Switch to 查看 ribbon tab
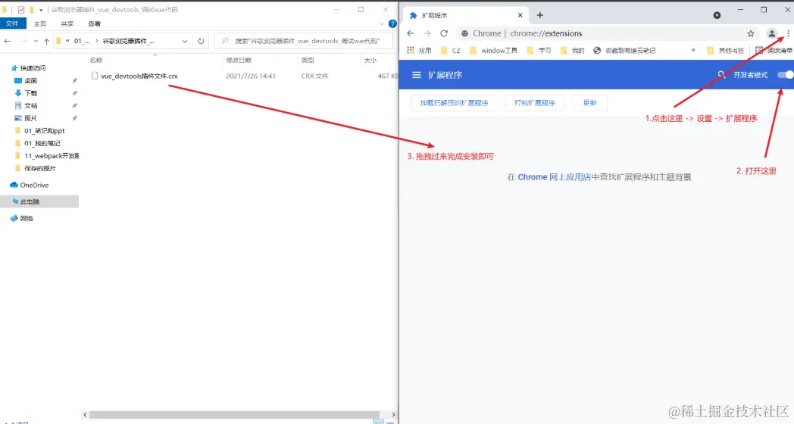The image size is (794, 424). [x=94, y=23]
